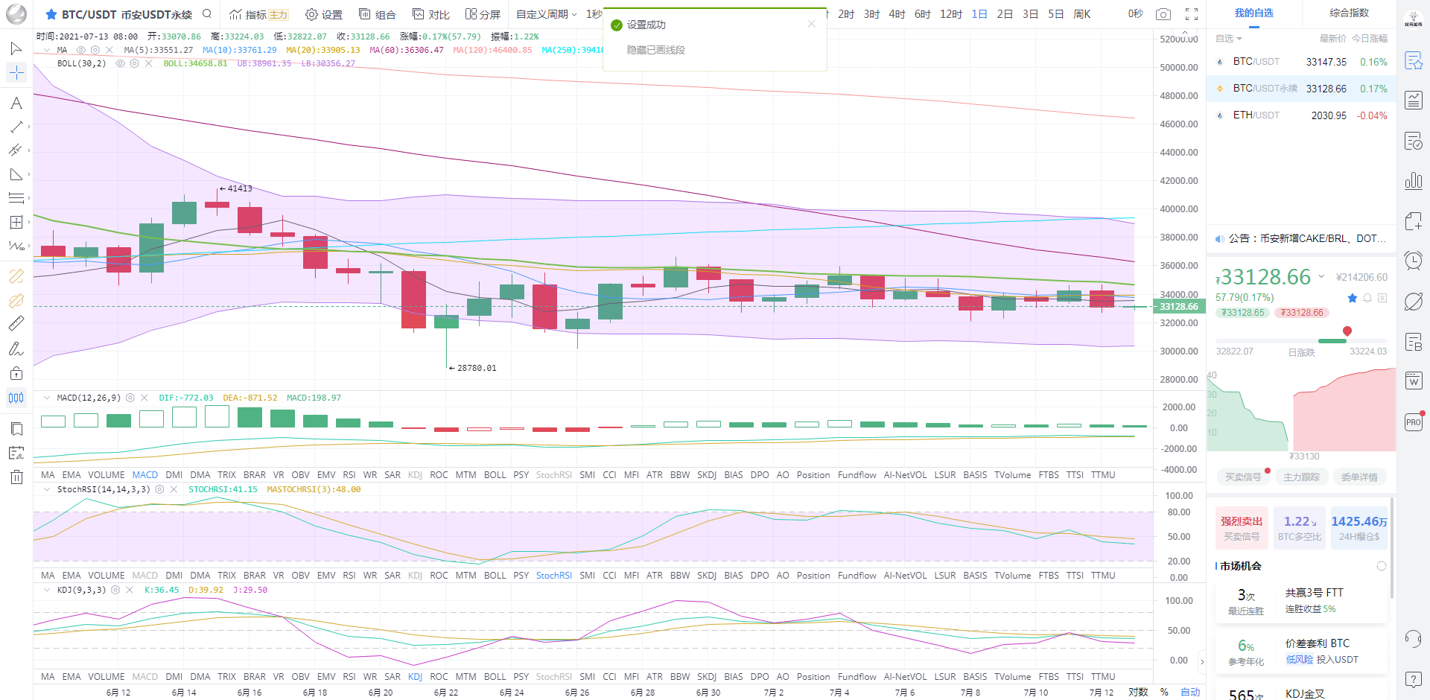Screen dimensions: 1430x700
Task: Toggle auto scale 自动
Action: coord(1190,692)
